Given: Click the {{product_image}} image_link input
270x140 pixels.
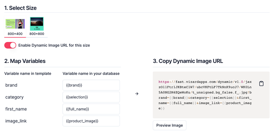Looking at the screenshot, I should click(91, 121).
